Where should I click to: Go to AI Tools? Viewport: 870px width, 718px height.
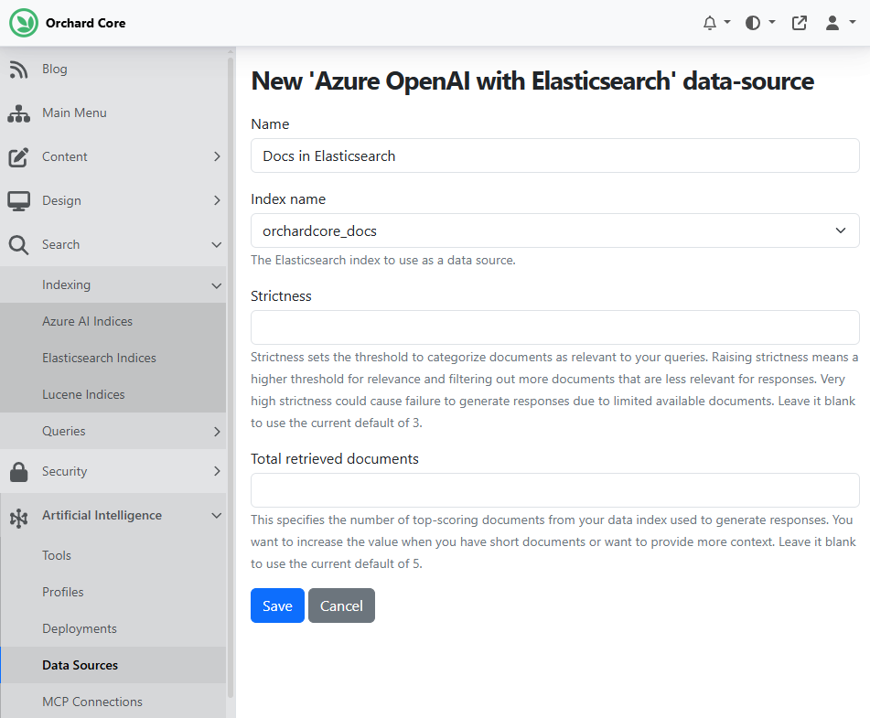click(57, 555)
